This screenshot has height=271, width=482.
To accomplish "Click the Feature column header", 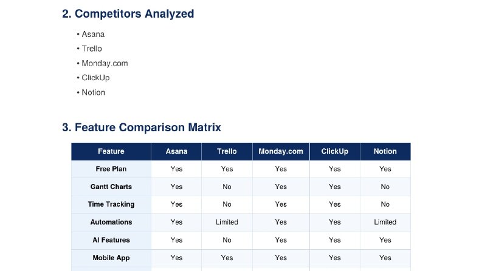I will 111,151.
